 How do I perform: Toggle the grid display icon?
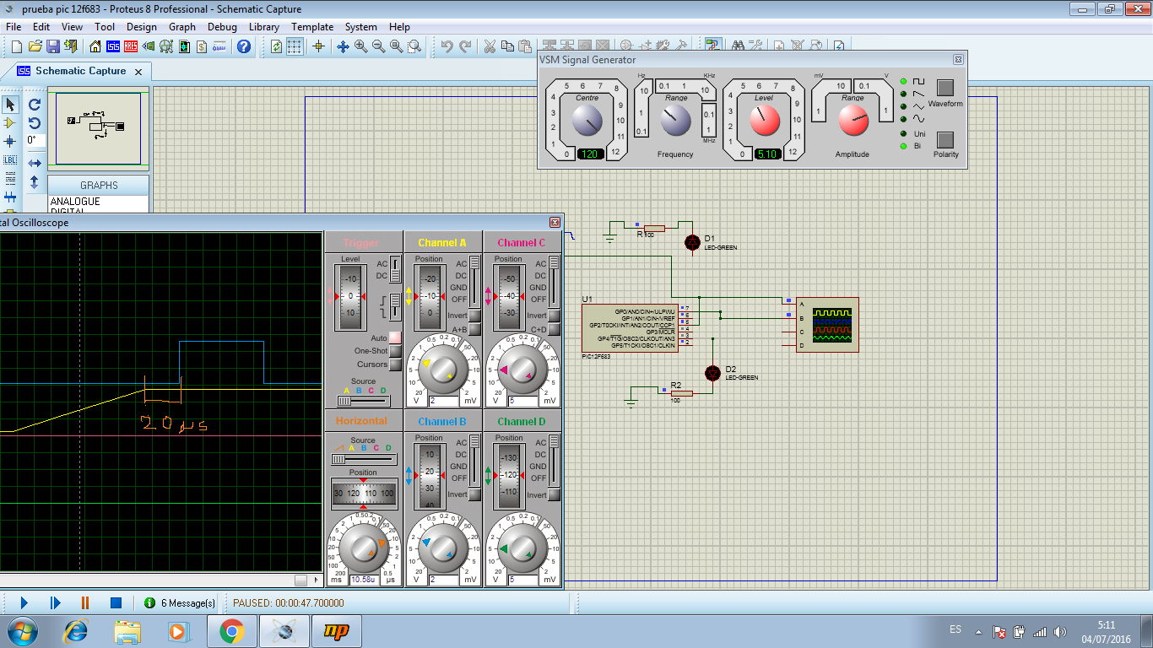[294, 46]
